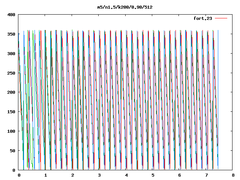Click the x-axis label 1
The image size is (240, 180).
click(x=46, y=175)
